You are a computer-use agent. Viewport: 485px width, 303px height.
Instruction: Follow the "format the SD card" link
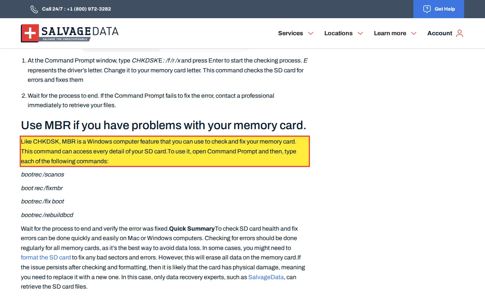click(46, 258)
